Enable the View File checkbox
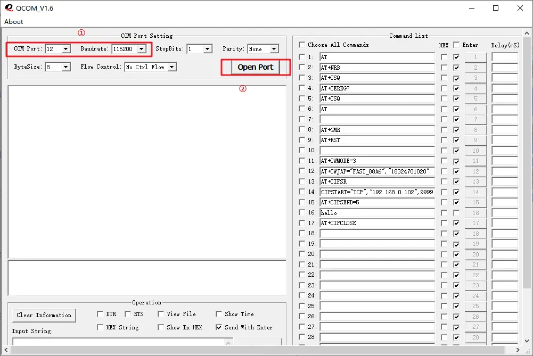Screen dimensions: 533x356 [161, 314]
